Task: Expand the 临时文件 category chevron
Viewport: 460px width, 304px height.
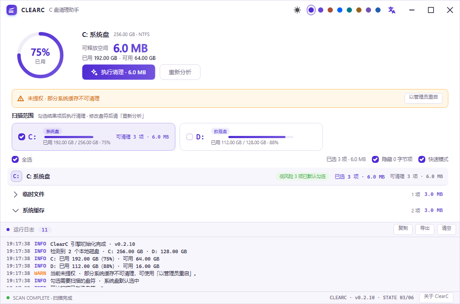Action: [x=16, y=195]
